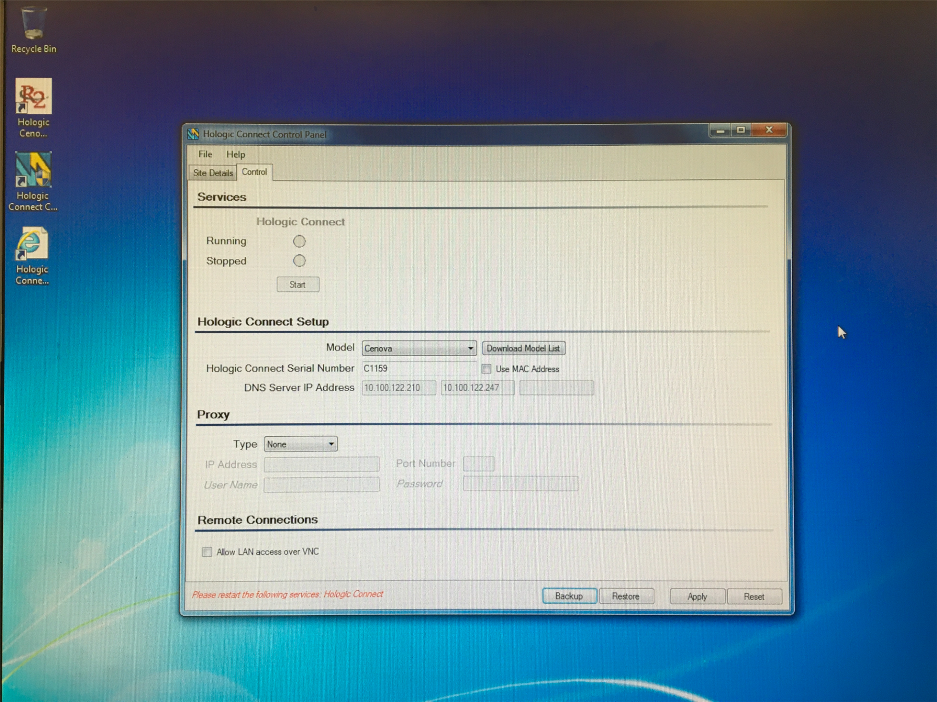The height and width of the screenshot is (702, 937).
Task: Click the Apply button
Action: (697, 596)
